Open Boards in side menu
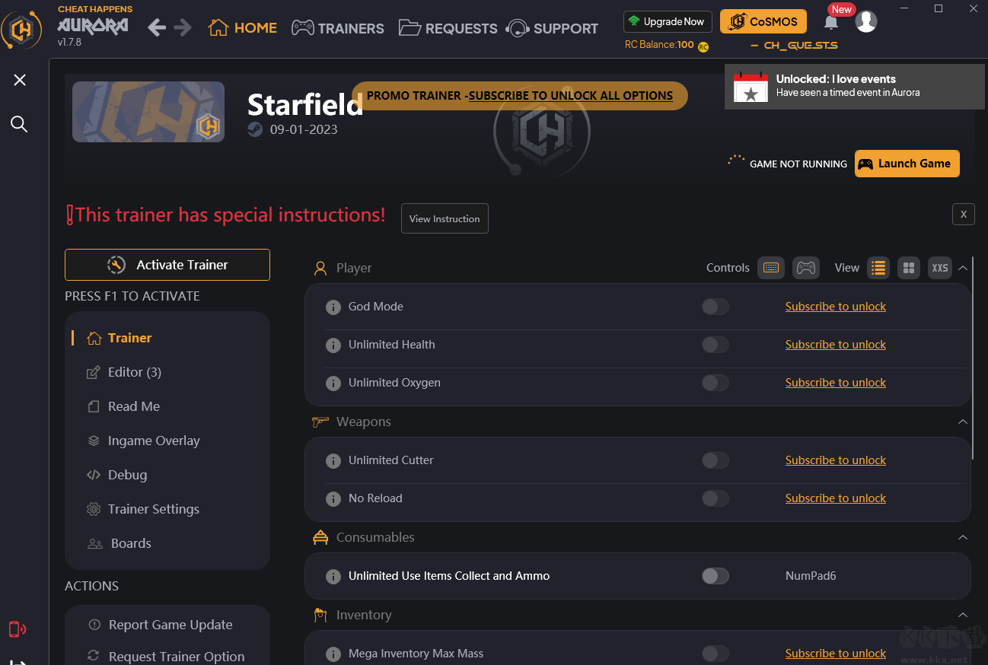988x665 pixels. (x=120, y=543)
